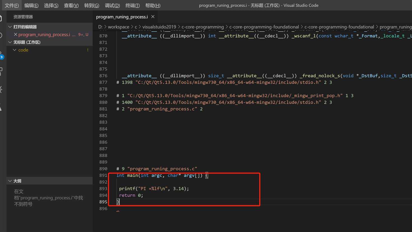Collapse the 无标题 (工作区) section
Viewport: 412px width, 232px height.
[x=10, y=42]
